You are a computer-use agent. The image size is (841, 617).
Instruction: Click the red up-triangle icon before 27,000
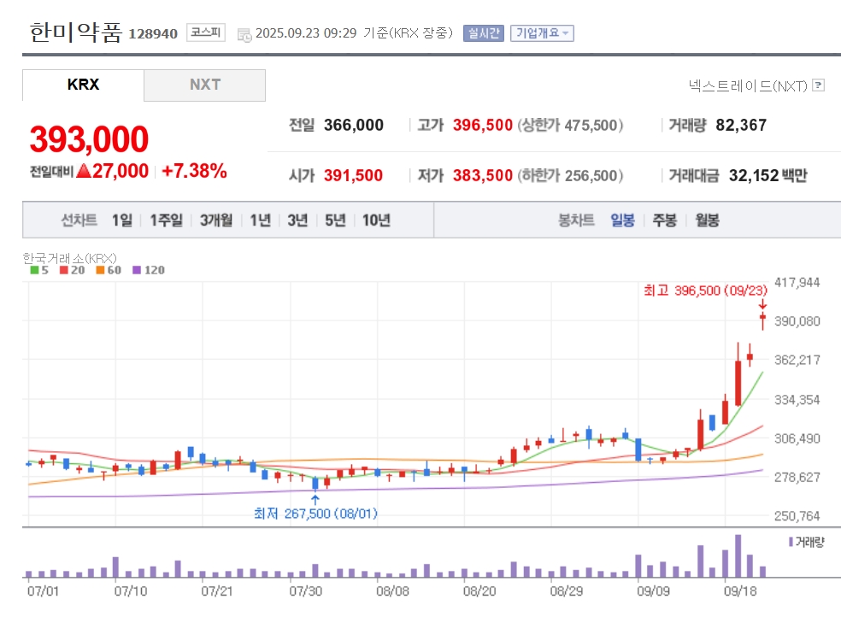click(84, 171)
